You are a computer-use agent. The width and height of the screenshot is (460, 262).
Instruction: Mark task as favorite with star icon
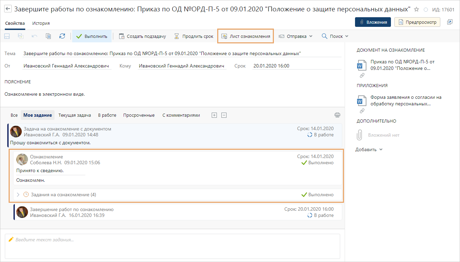pyautogui.click(x=416, y=10)
